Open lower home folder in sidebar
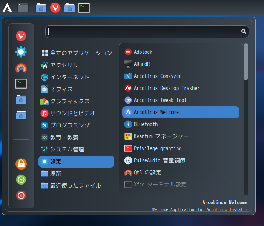The image size is (264, 226). [x=21, y=115]
